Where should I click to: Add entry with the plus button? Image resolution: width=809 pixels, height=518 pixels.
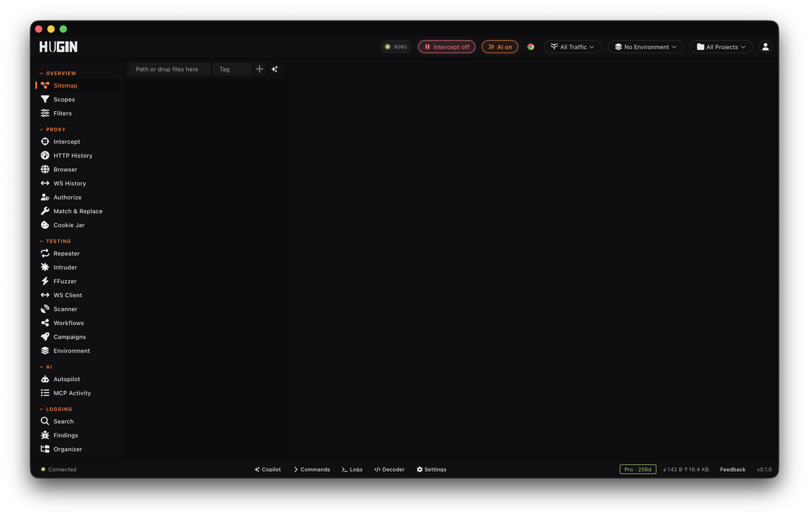(260, 69)
